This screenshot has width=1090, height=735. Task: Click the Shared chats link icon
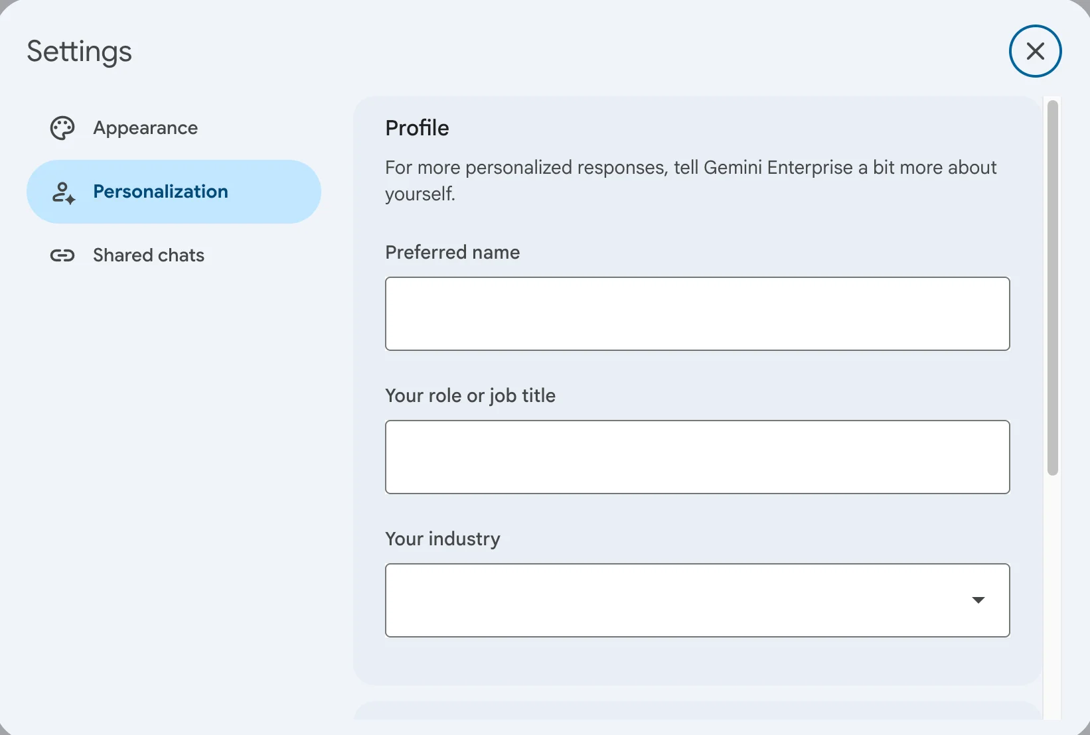pyautogui.click(x=62, y=255)
